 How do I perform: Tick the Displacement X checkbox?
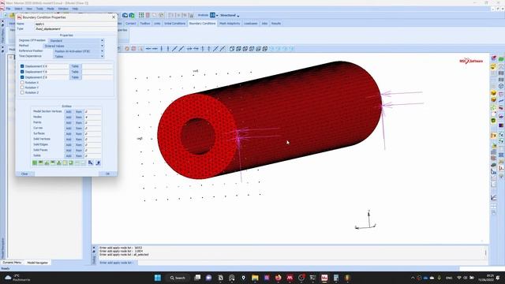(22, 66)
